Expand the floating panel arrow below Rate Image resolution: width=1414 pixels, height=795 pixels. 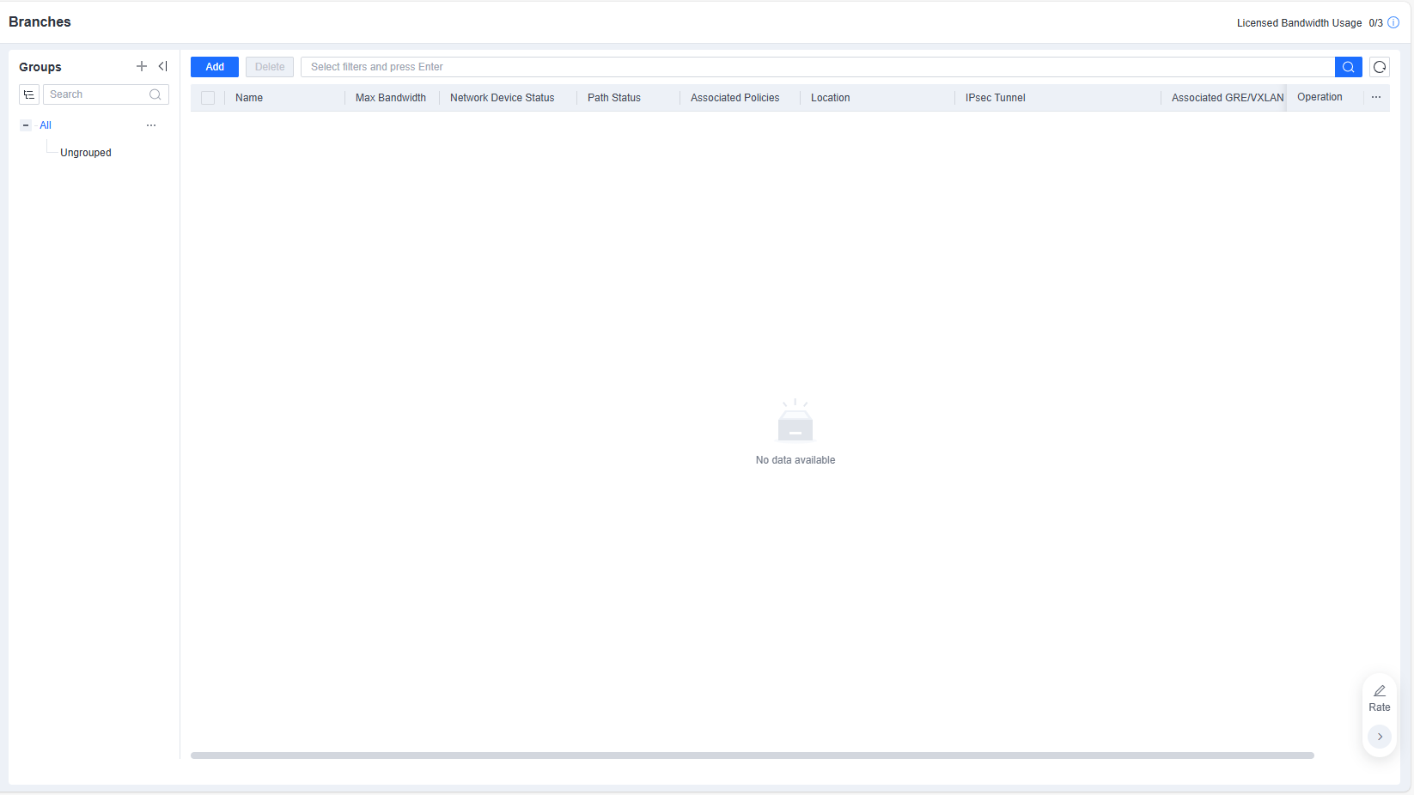(1380, 737)
